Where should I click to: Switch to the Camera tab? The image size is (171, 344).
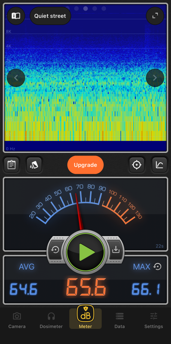click(x=17, y=320)
